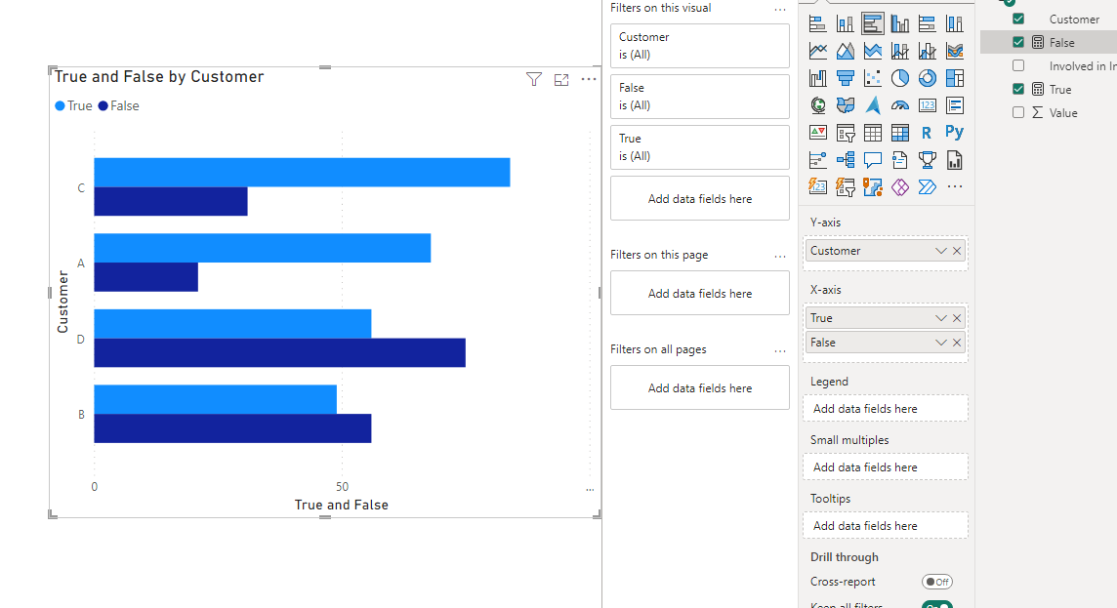Add a Python visual
The height and width of the screenshot is (608, 1117).
point(955,133)
